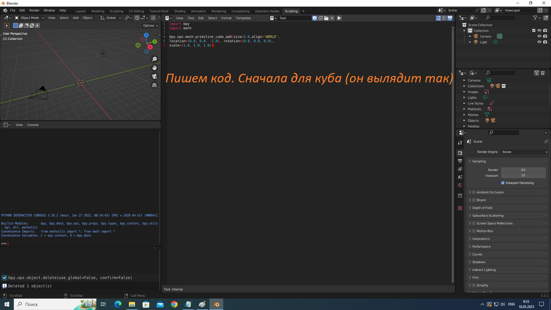The height and width of the screenshot is (310, 551).
Task: Open the outliner filter dropdown
Action: 537,18
